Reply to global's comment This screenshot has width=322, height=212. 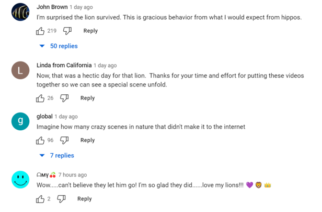(87, 140)
